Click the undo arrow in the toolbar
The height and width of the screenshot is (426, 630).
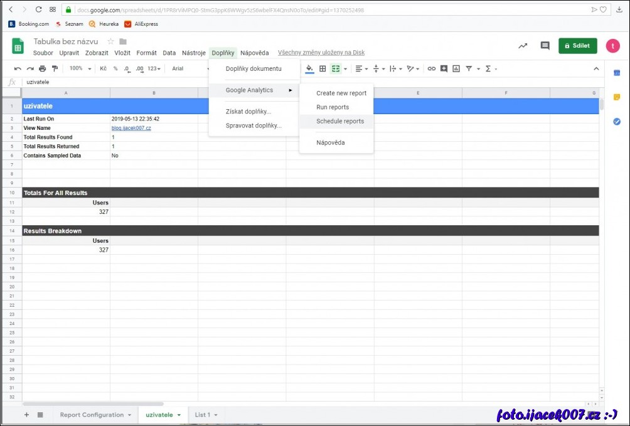18,68
